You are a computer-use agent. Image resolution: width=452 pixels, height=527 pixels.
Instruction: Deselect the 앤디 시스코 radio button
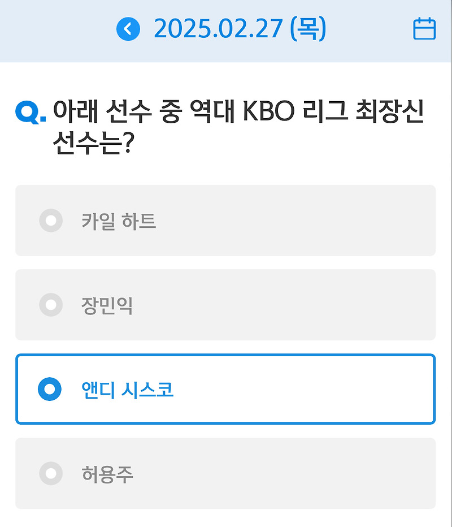tap(51, 389)
